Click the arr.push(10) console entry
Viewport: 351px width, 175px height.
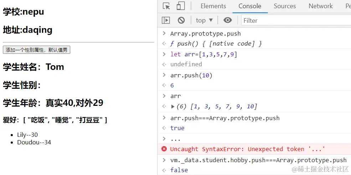pyautogui.click(x=191, y=75)
